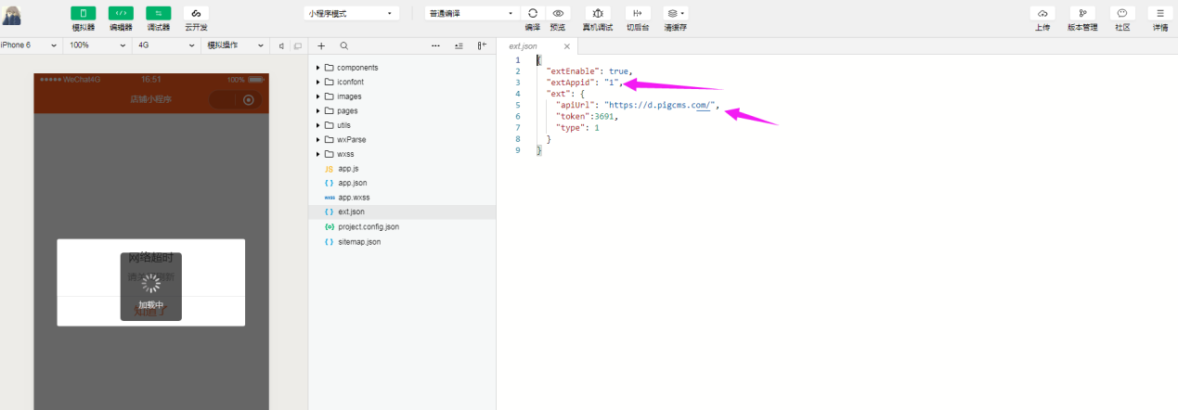Click the 上传 upload cloud icon
1178x410 pixels.
(1042, 13)
